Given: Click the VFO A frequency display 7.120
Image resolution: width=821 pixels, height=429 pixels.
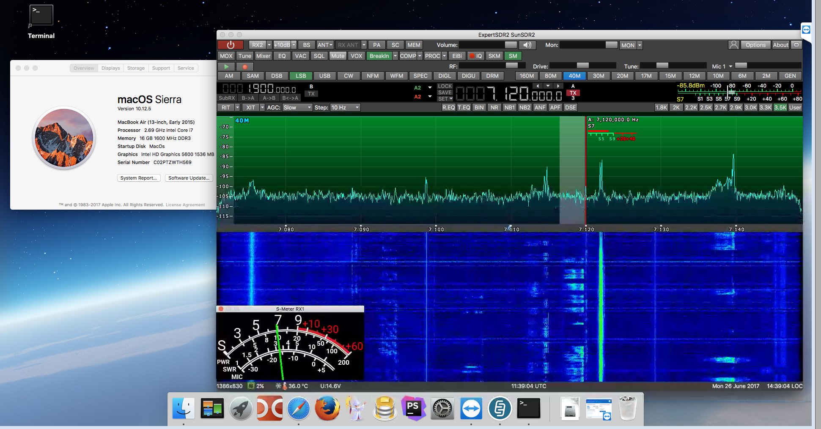Looking at the screenshot, I should (509, 93).
